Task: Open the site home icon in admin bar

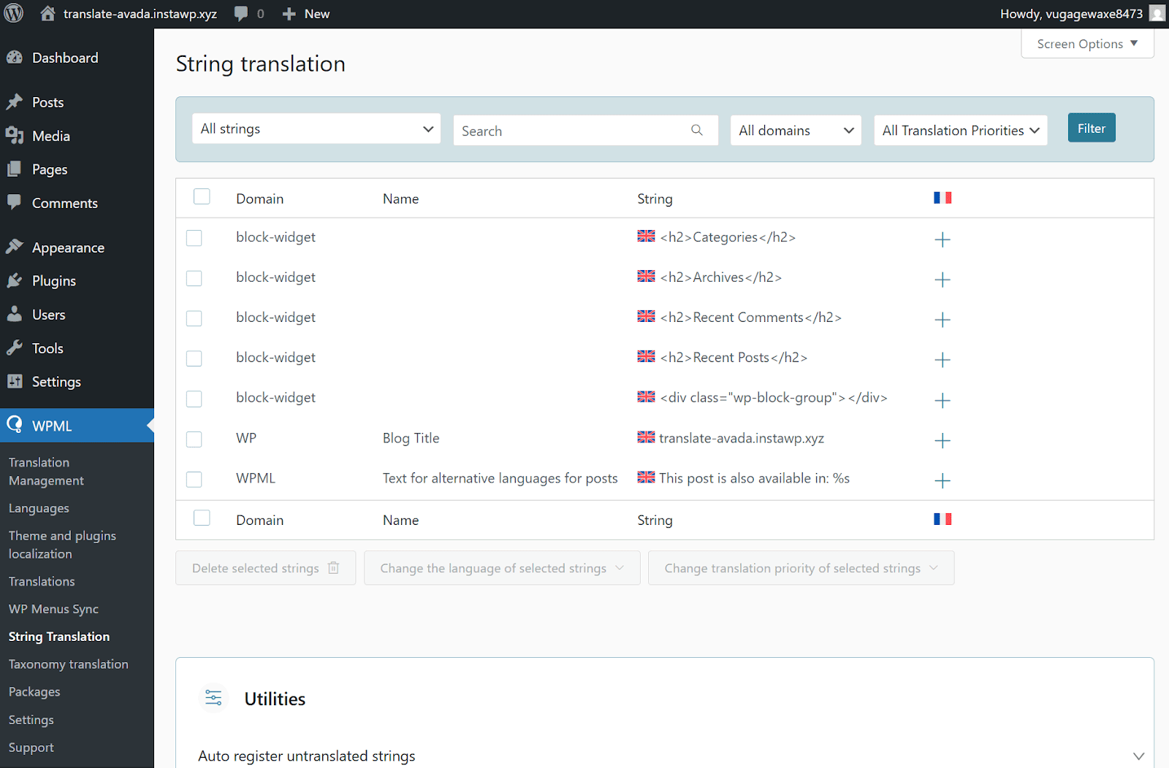Action: coord(47,13)
